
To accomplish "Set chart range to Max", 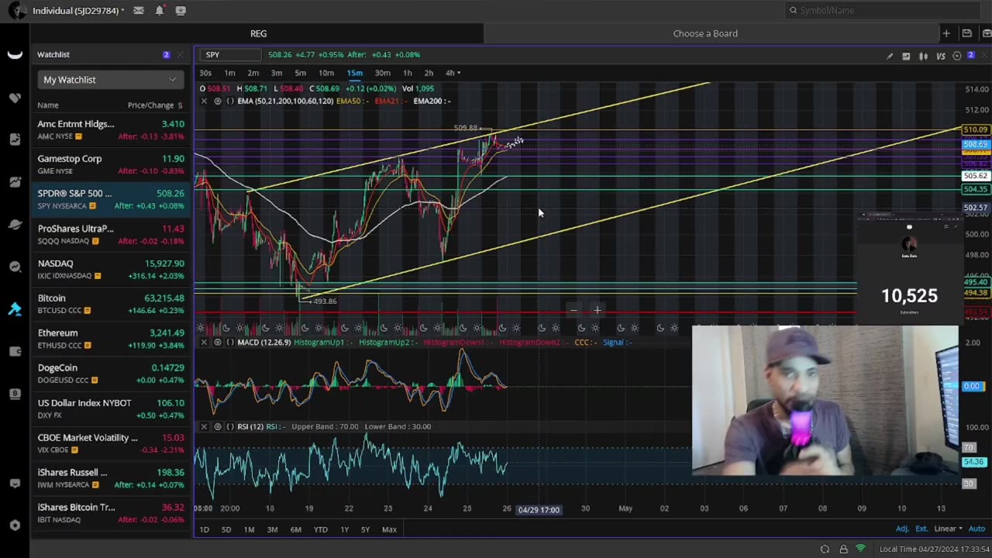I will [389, 529].
